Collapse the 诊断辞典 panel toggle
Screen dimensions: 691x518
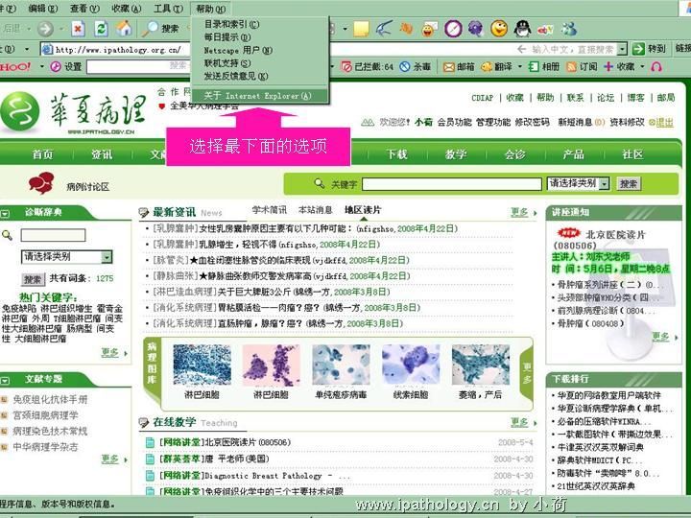5,214
